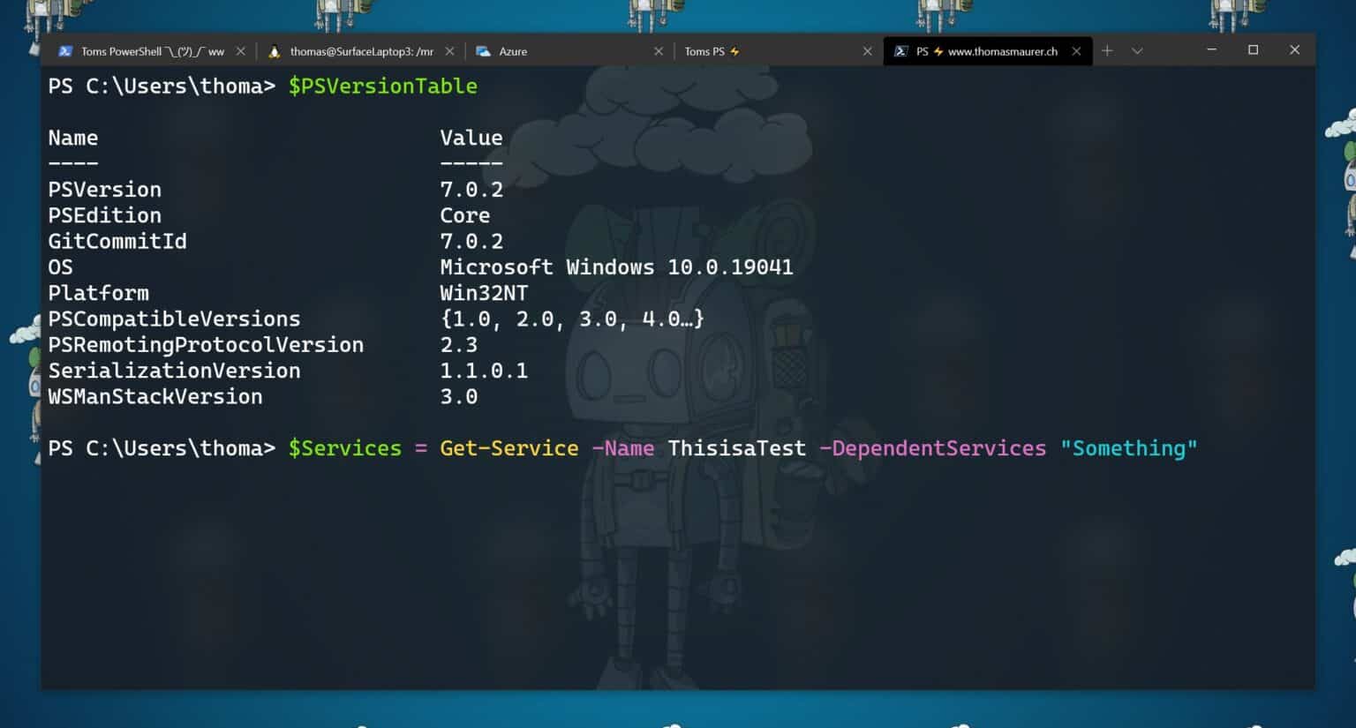Select the Toms PS tab
The height and width of the screenshot is (728, 1356).
click(778, 51)
